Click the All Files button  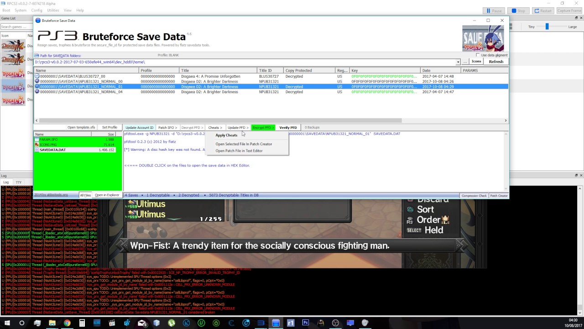coord(85,195)
